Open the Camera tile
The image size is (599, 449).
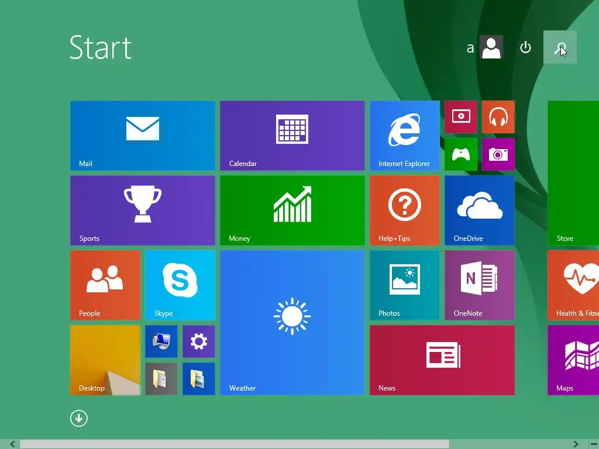pyautogui.click(x=498, y=154)
